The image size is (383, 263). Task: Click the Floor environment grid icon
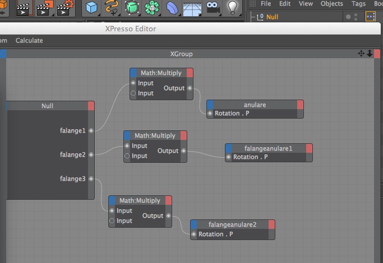click(x=192, y=9)
